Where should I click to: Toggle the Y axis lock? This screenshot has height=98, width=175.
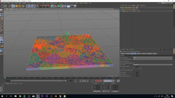tap(31, 6)
